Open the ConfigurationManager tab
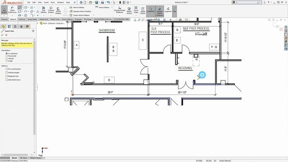 (15, 27)
